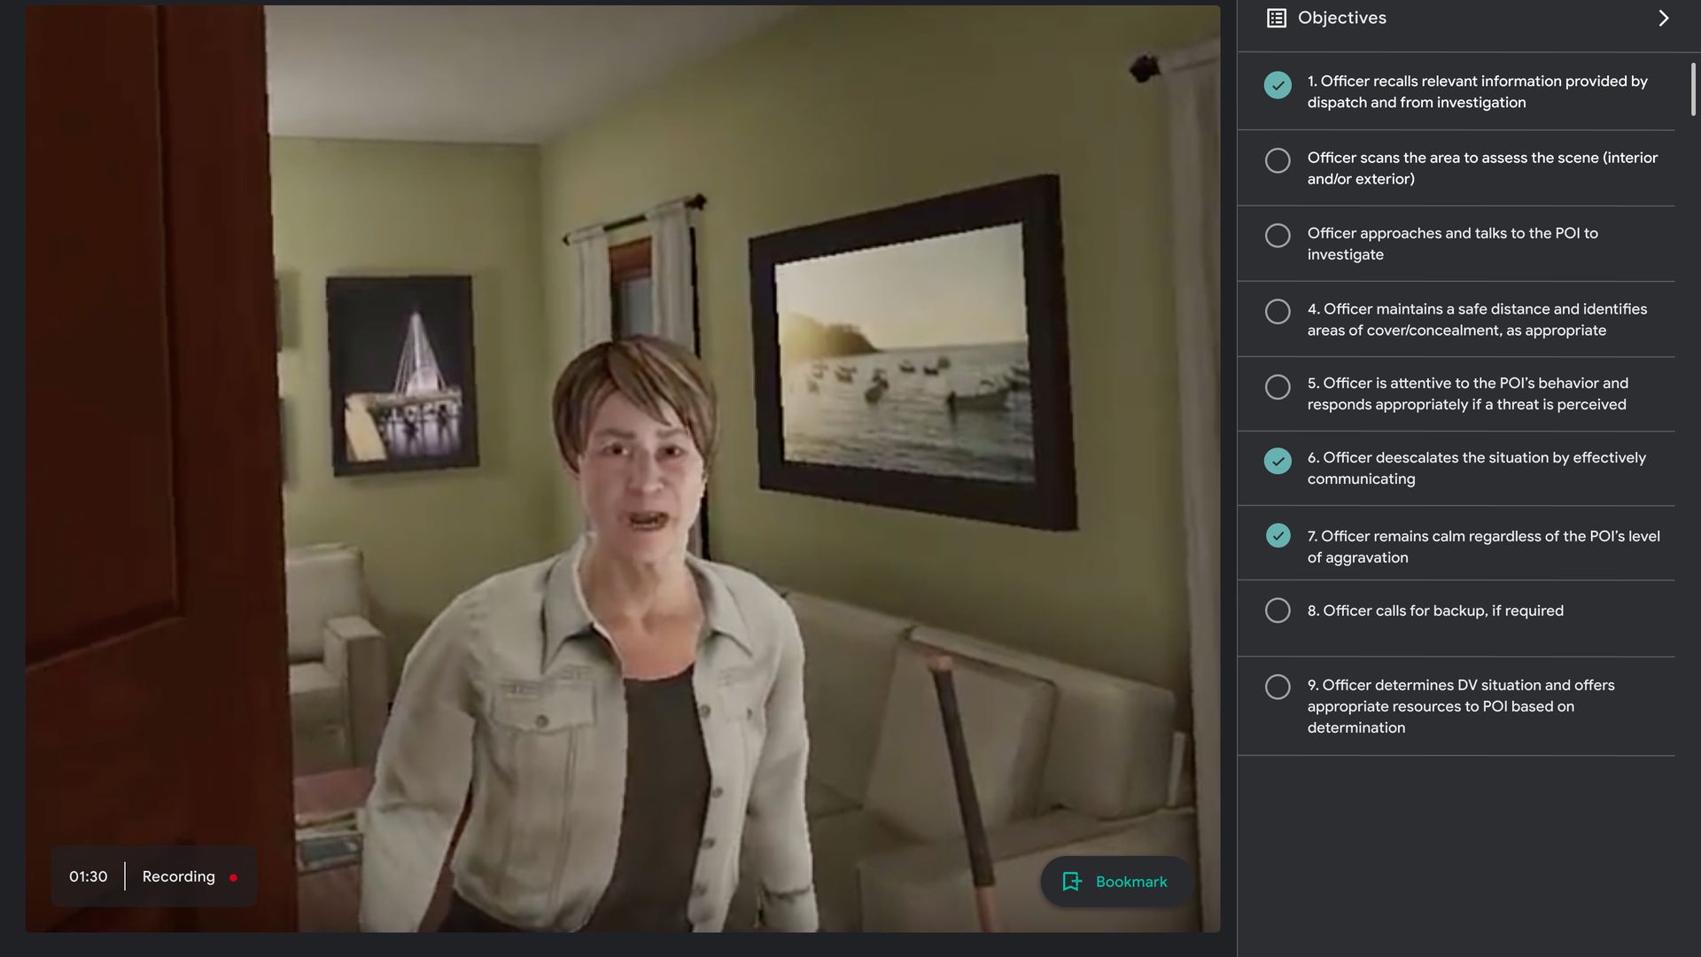1701x957 pixels.
Task: Check objective 4, maintains a safe distance
Action: (x=1278, y=312)
